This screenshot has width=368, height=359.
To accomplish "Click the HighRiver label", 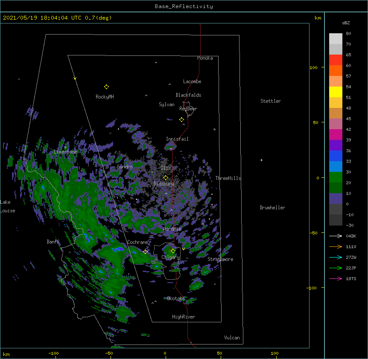I will (184, 317).
